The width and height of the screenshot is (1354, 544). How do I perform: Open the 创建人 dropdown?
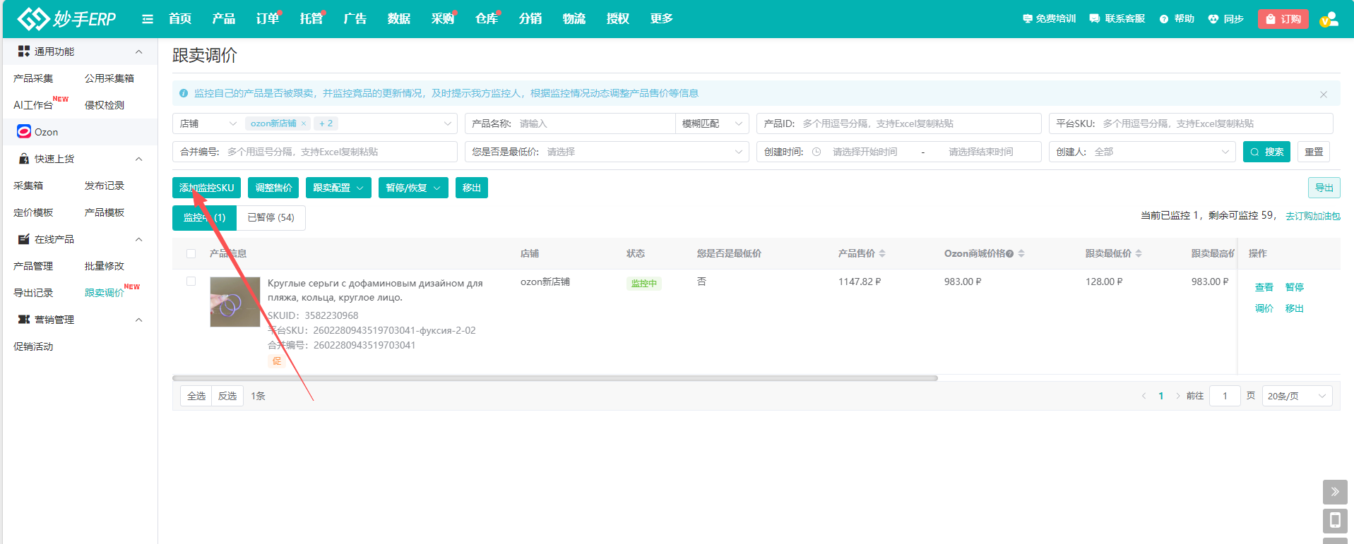tap(1142, 152)
